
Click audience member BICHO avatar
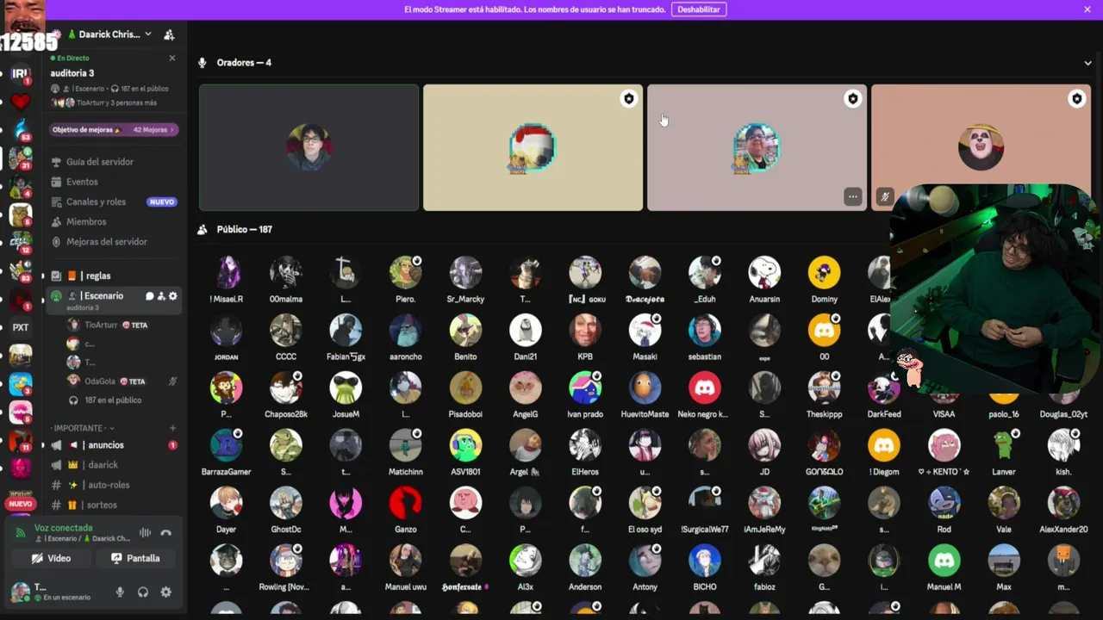(x=704, y=561)
